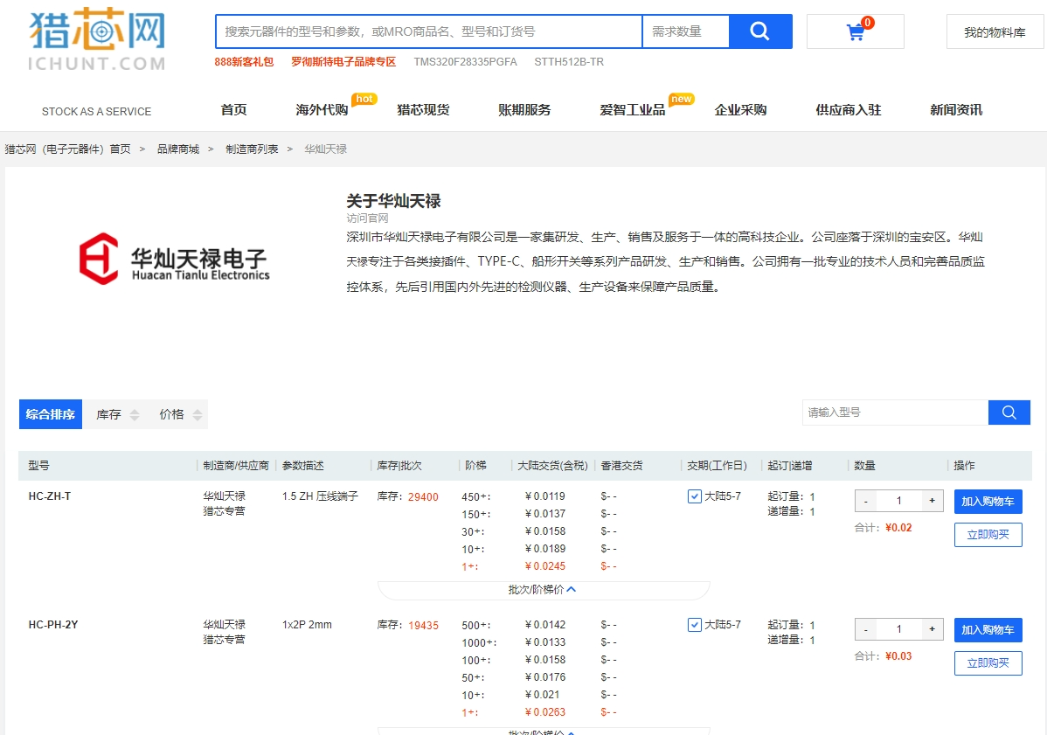
Task: Select 综合排序 sort tab
Action: (x=51, y=414)
